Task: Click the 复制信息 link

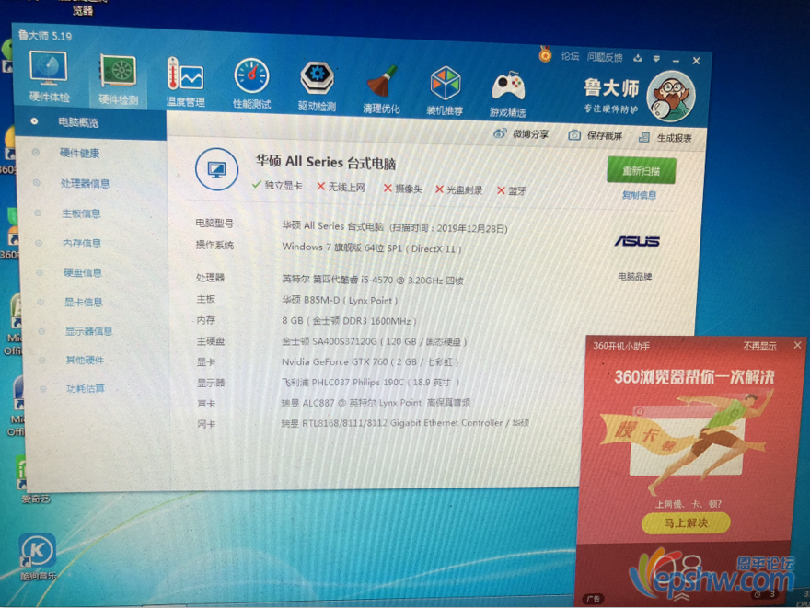Action: tap(639, 195)
